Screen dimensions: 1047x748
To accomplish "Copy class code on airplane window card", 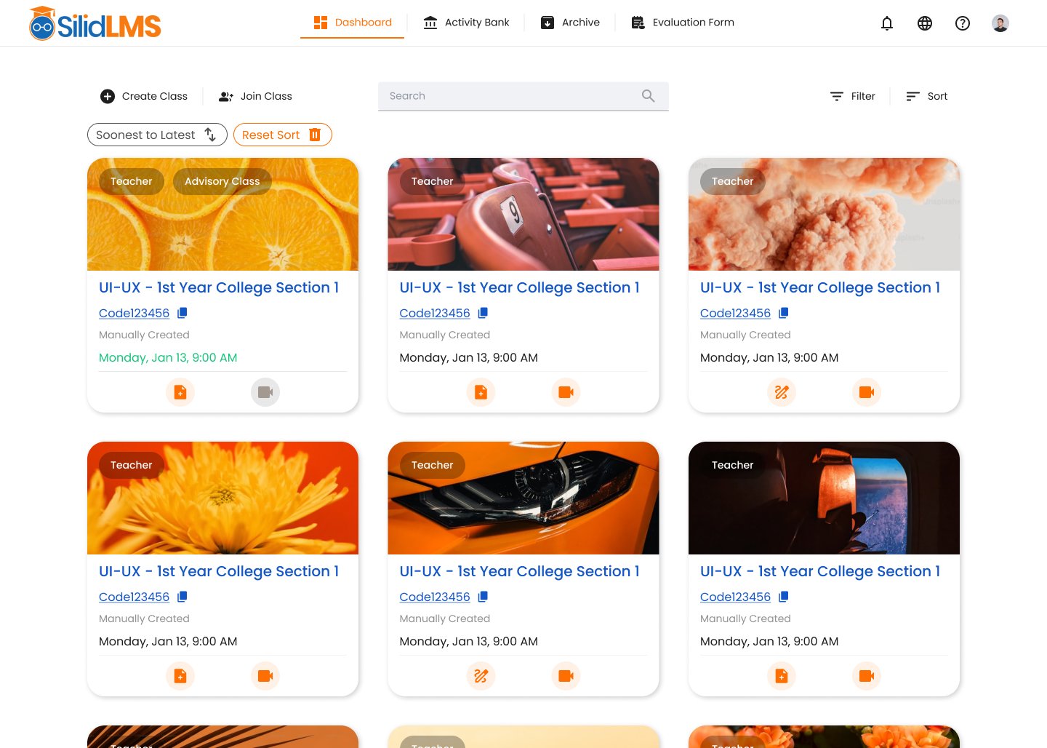I will (784, 597).
